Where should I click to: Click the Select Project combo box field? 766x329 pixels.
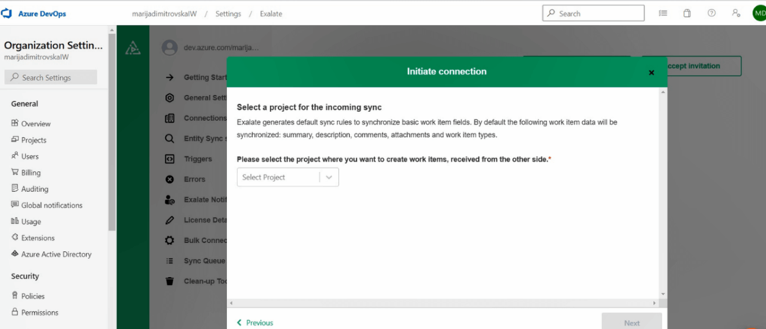tap(288, 177)
